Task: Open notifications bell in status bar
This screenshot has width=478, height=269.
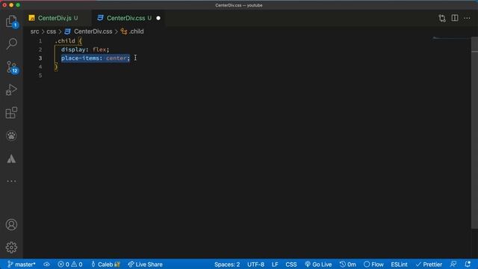Action: [x=468, y=265]
